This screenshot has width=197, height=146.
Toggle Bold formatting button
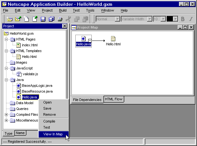[x=183, y=19]
